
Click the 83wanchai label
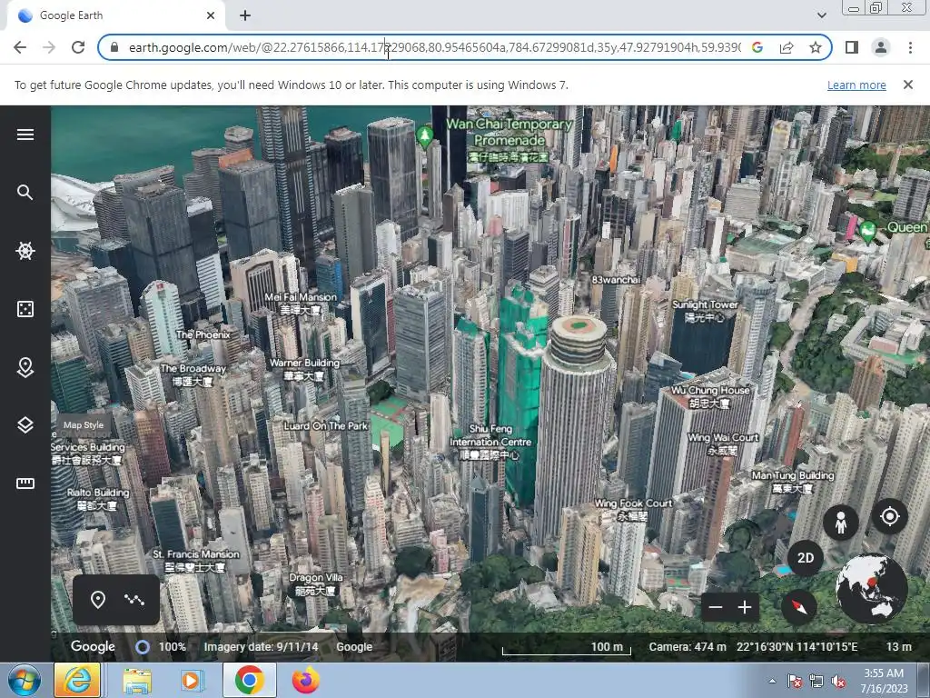click(616, 280)
